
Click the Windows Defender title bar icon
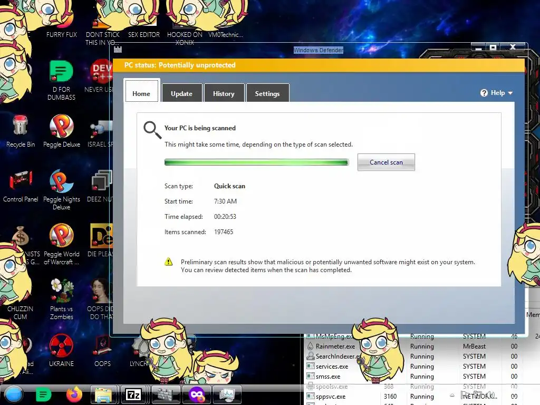coord(118,50)
